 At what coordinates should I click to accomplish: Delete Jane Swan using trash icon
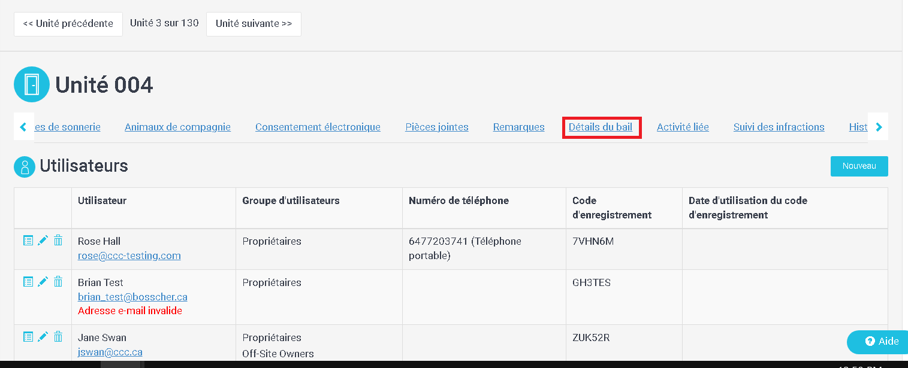point(58,337)
